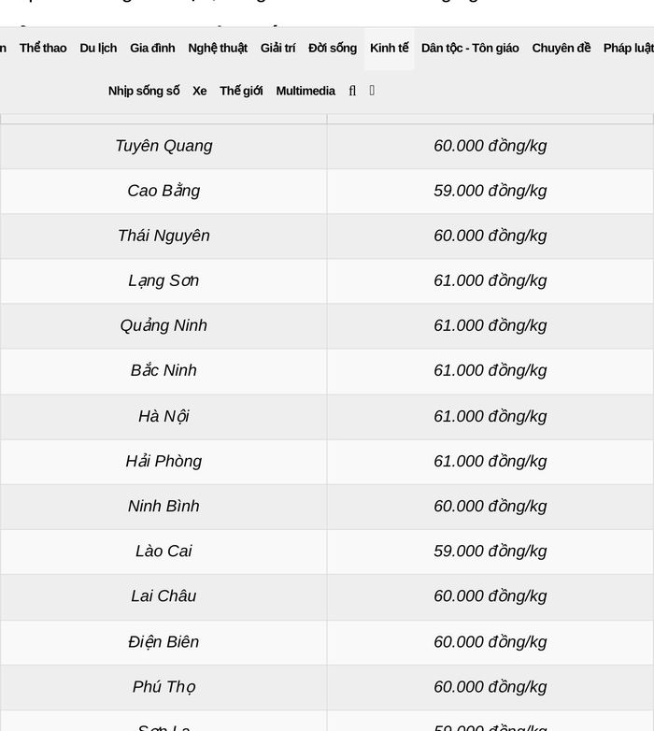Open the Pháp luật category
Screen dimensions: 654x731
(x=629, y=48)
